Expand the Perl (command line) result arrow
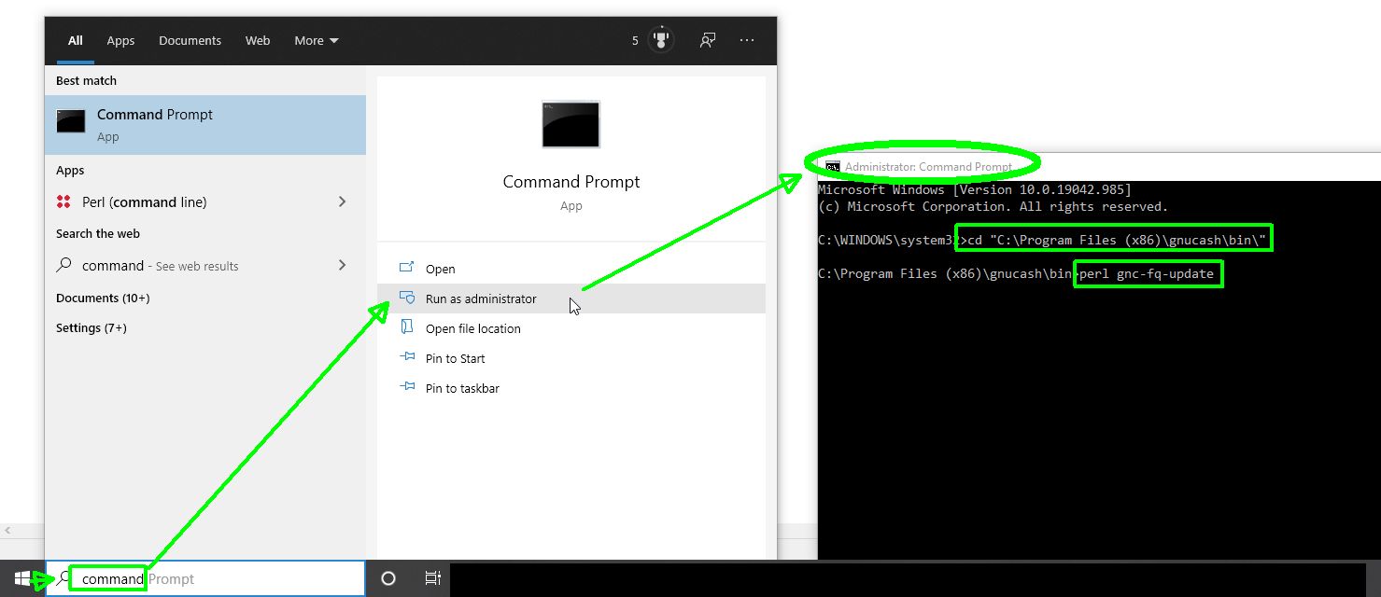This screenshot has height=597, width=1381. click(343, 201)
